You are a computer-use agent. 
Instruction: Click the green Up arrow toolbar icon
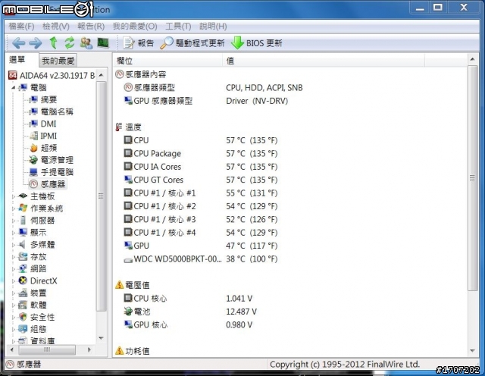(x=54, y=42)
